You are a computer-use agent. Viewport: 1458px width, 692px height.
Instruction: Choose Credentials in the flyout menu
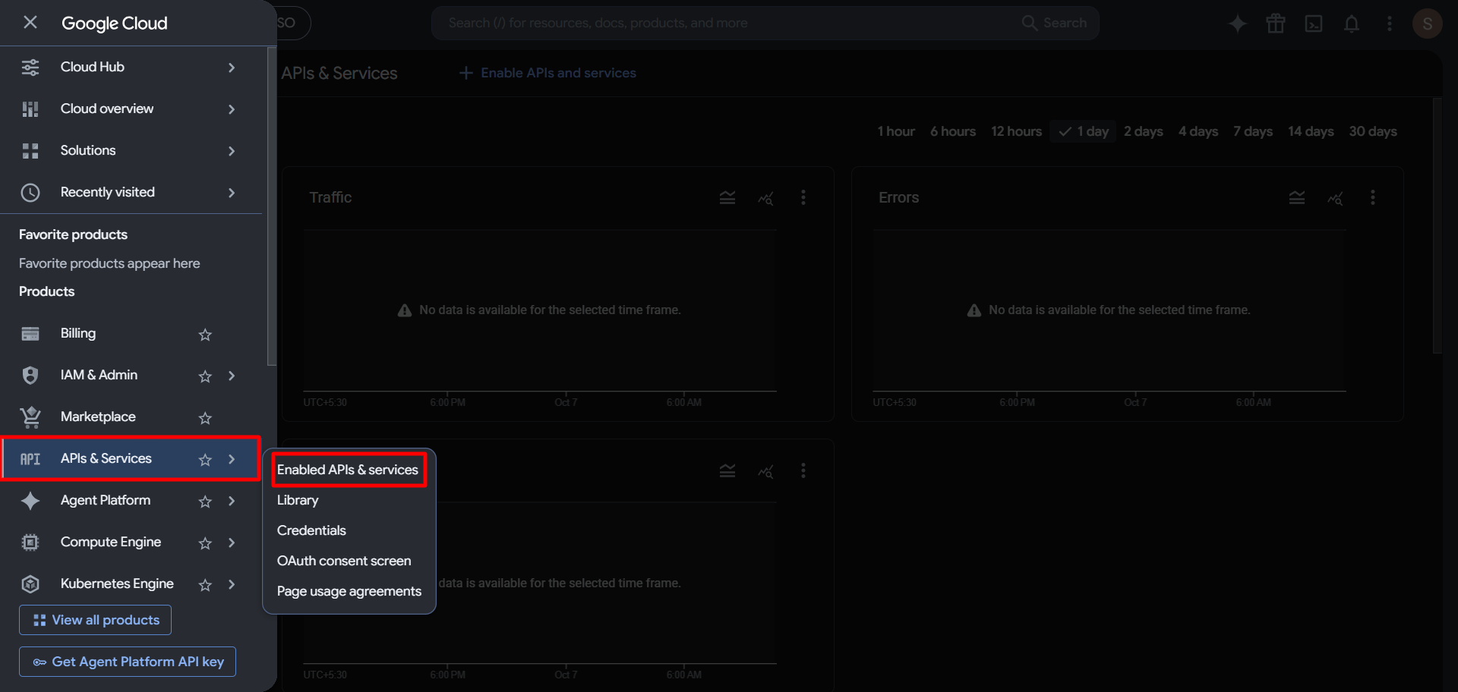(311, 530)
